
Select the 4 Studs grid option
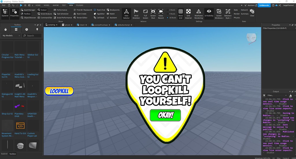pyautogui.click(x=171, y=14)
